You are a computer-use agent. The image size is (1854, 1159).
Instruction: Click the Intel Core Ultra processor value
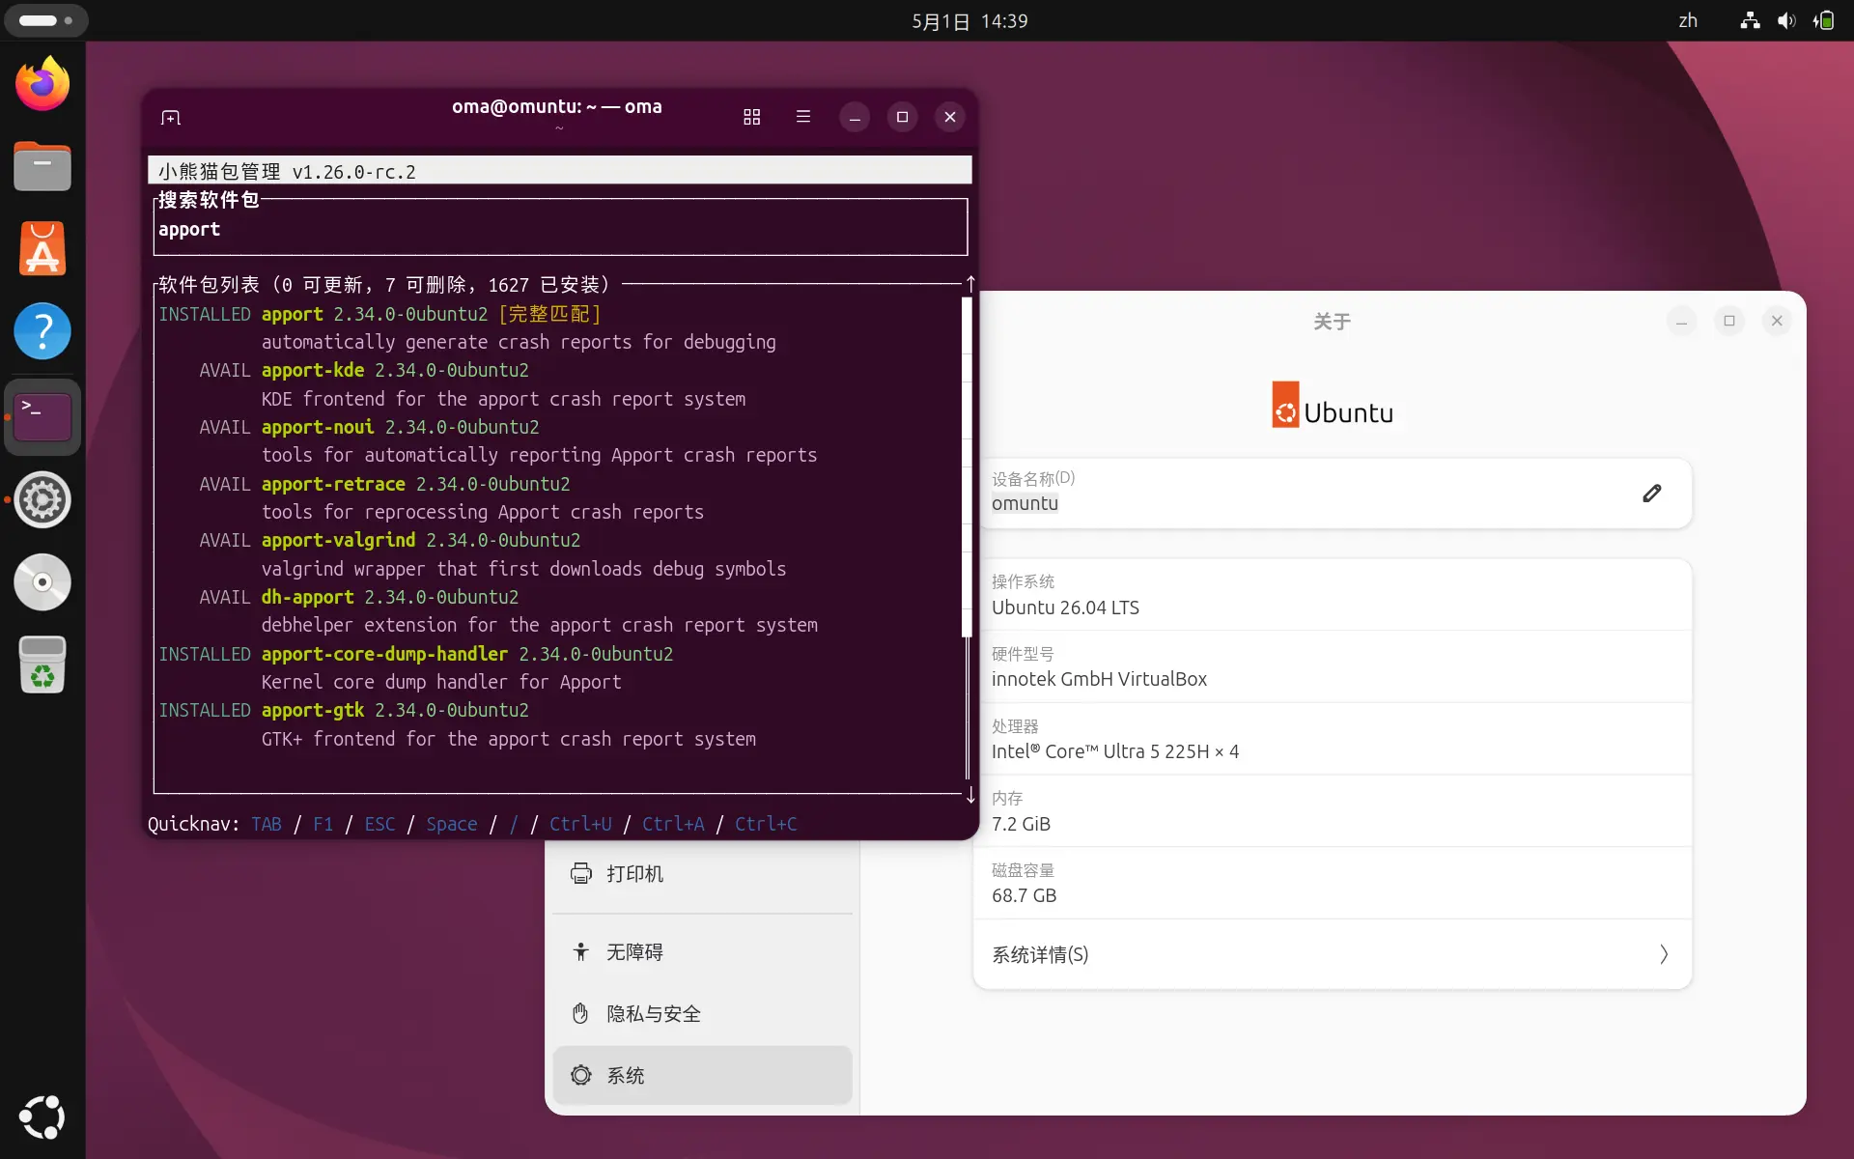click(x=1115, y=751)
